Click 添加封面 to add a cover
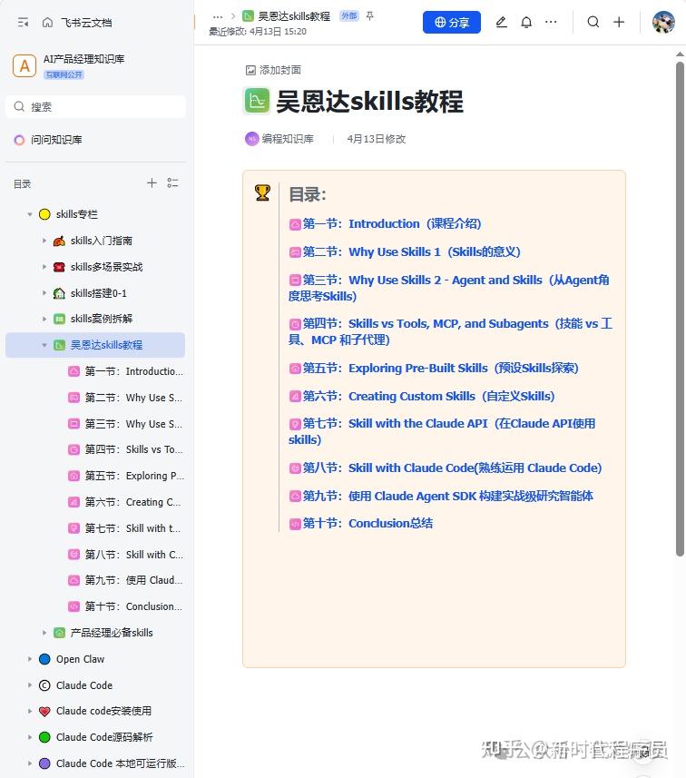This screenshot has width=686, height=778. (x=274, y=70)
